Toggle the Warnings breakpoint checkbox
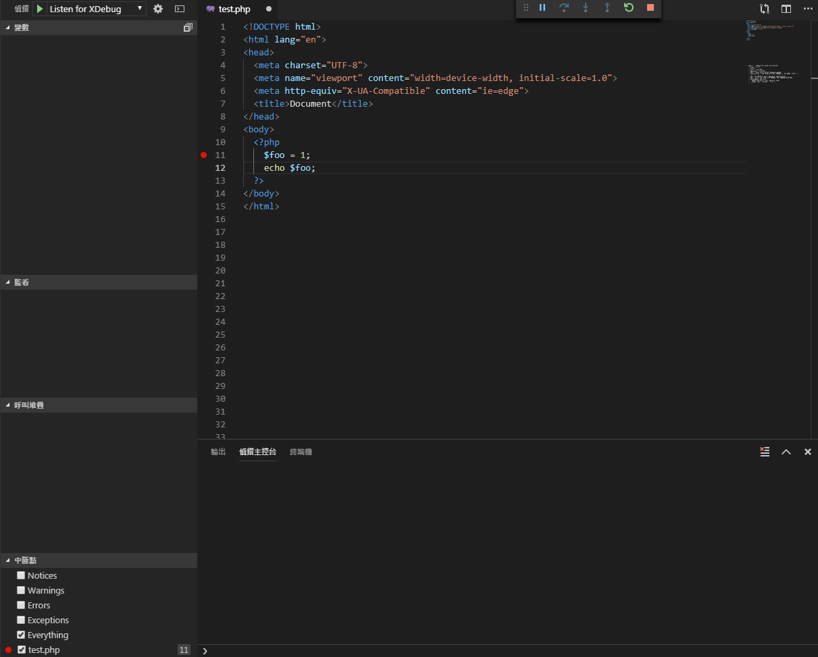 pos(21,590)
